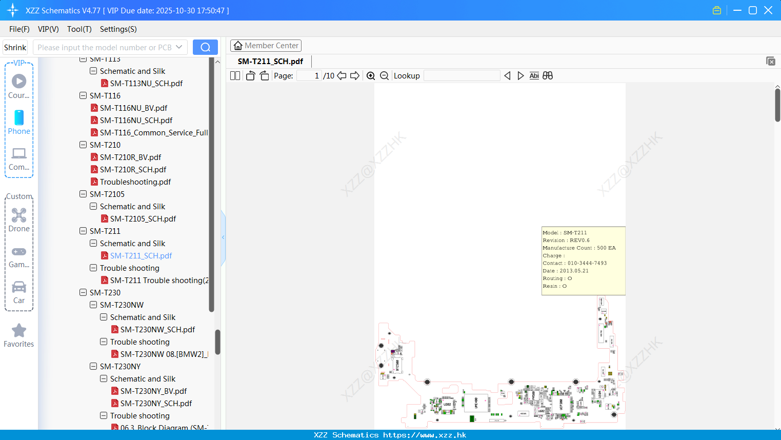Screen dimensions: 781x440
Task: Open SM-T230NY_SCH.pdf file
Action: (156, 403)
